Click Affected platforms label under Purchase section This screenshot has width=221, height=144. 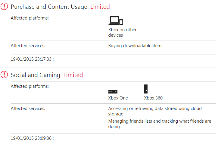point(30,18)
